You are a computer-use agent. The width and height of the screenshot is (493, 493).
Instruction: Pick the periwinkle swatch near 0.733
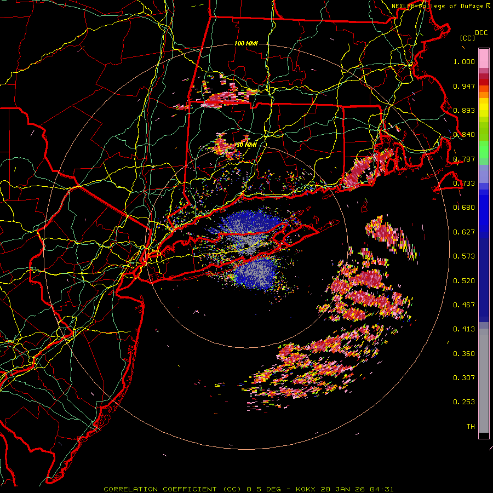point(484,174)
